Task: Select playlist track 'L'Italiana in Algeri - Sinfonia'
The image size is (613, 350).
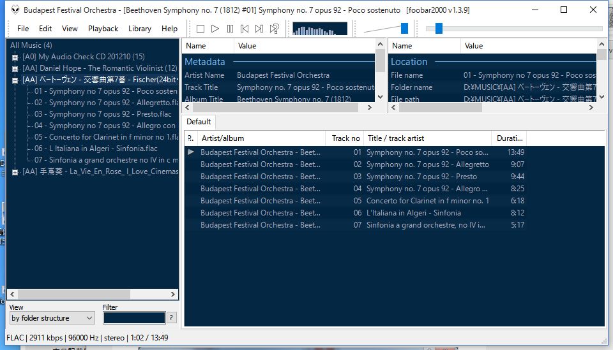Action: click(414, 213)
